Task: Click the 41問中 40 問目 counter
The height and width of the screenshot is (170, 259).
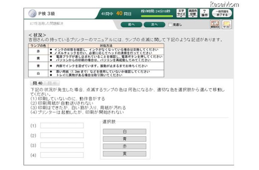Action: pyautogui.click(x=116, y=14)
